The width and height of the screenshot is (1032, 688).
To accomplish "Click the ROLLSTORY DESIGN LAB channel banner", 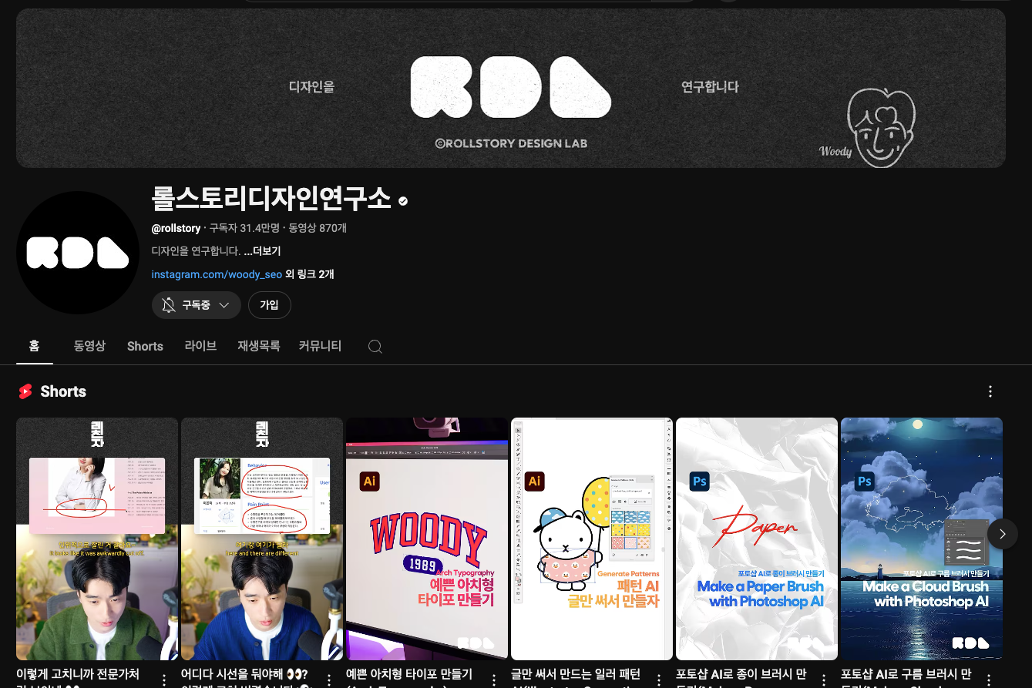I will 511,88.
